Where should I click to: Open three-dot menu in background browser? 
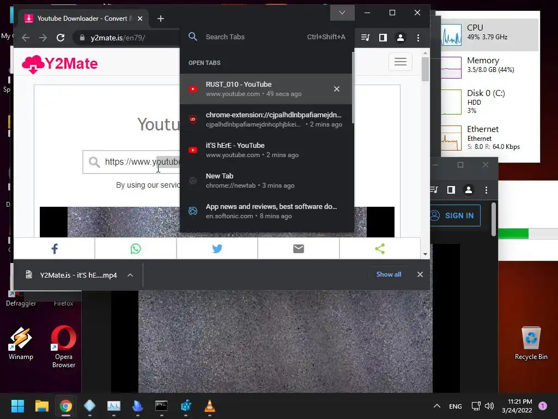click(x=486, y=190)
